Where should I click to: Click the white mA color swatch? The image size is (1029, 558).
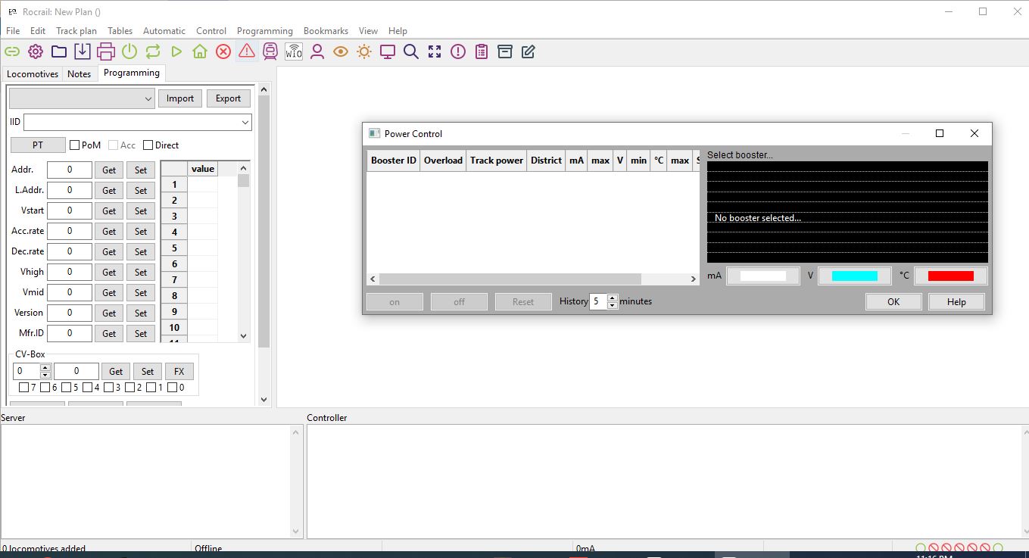tap(762, 276)
